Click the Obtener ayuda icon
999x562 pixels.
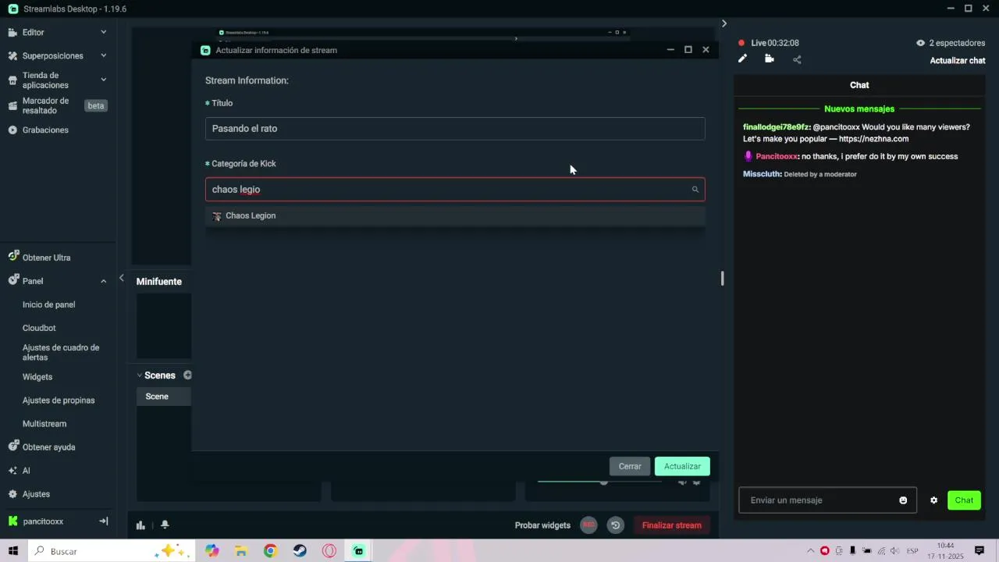point(13,446)
